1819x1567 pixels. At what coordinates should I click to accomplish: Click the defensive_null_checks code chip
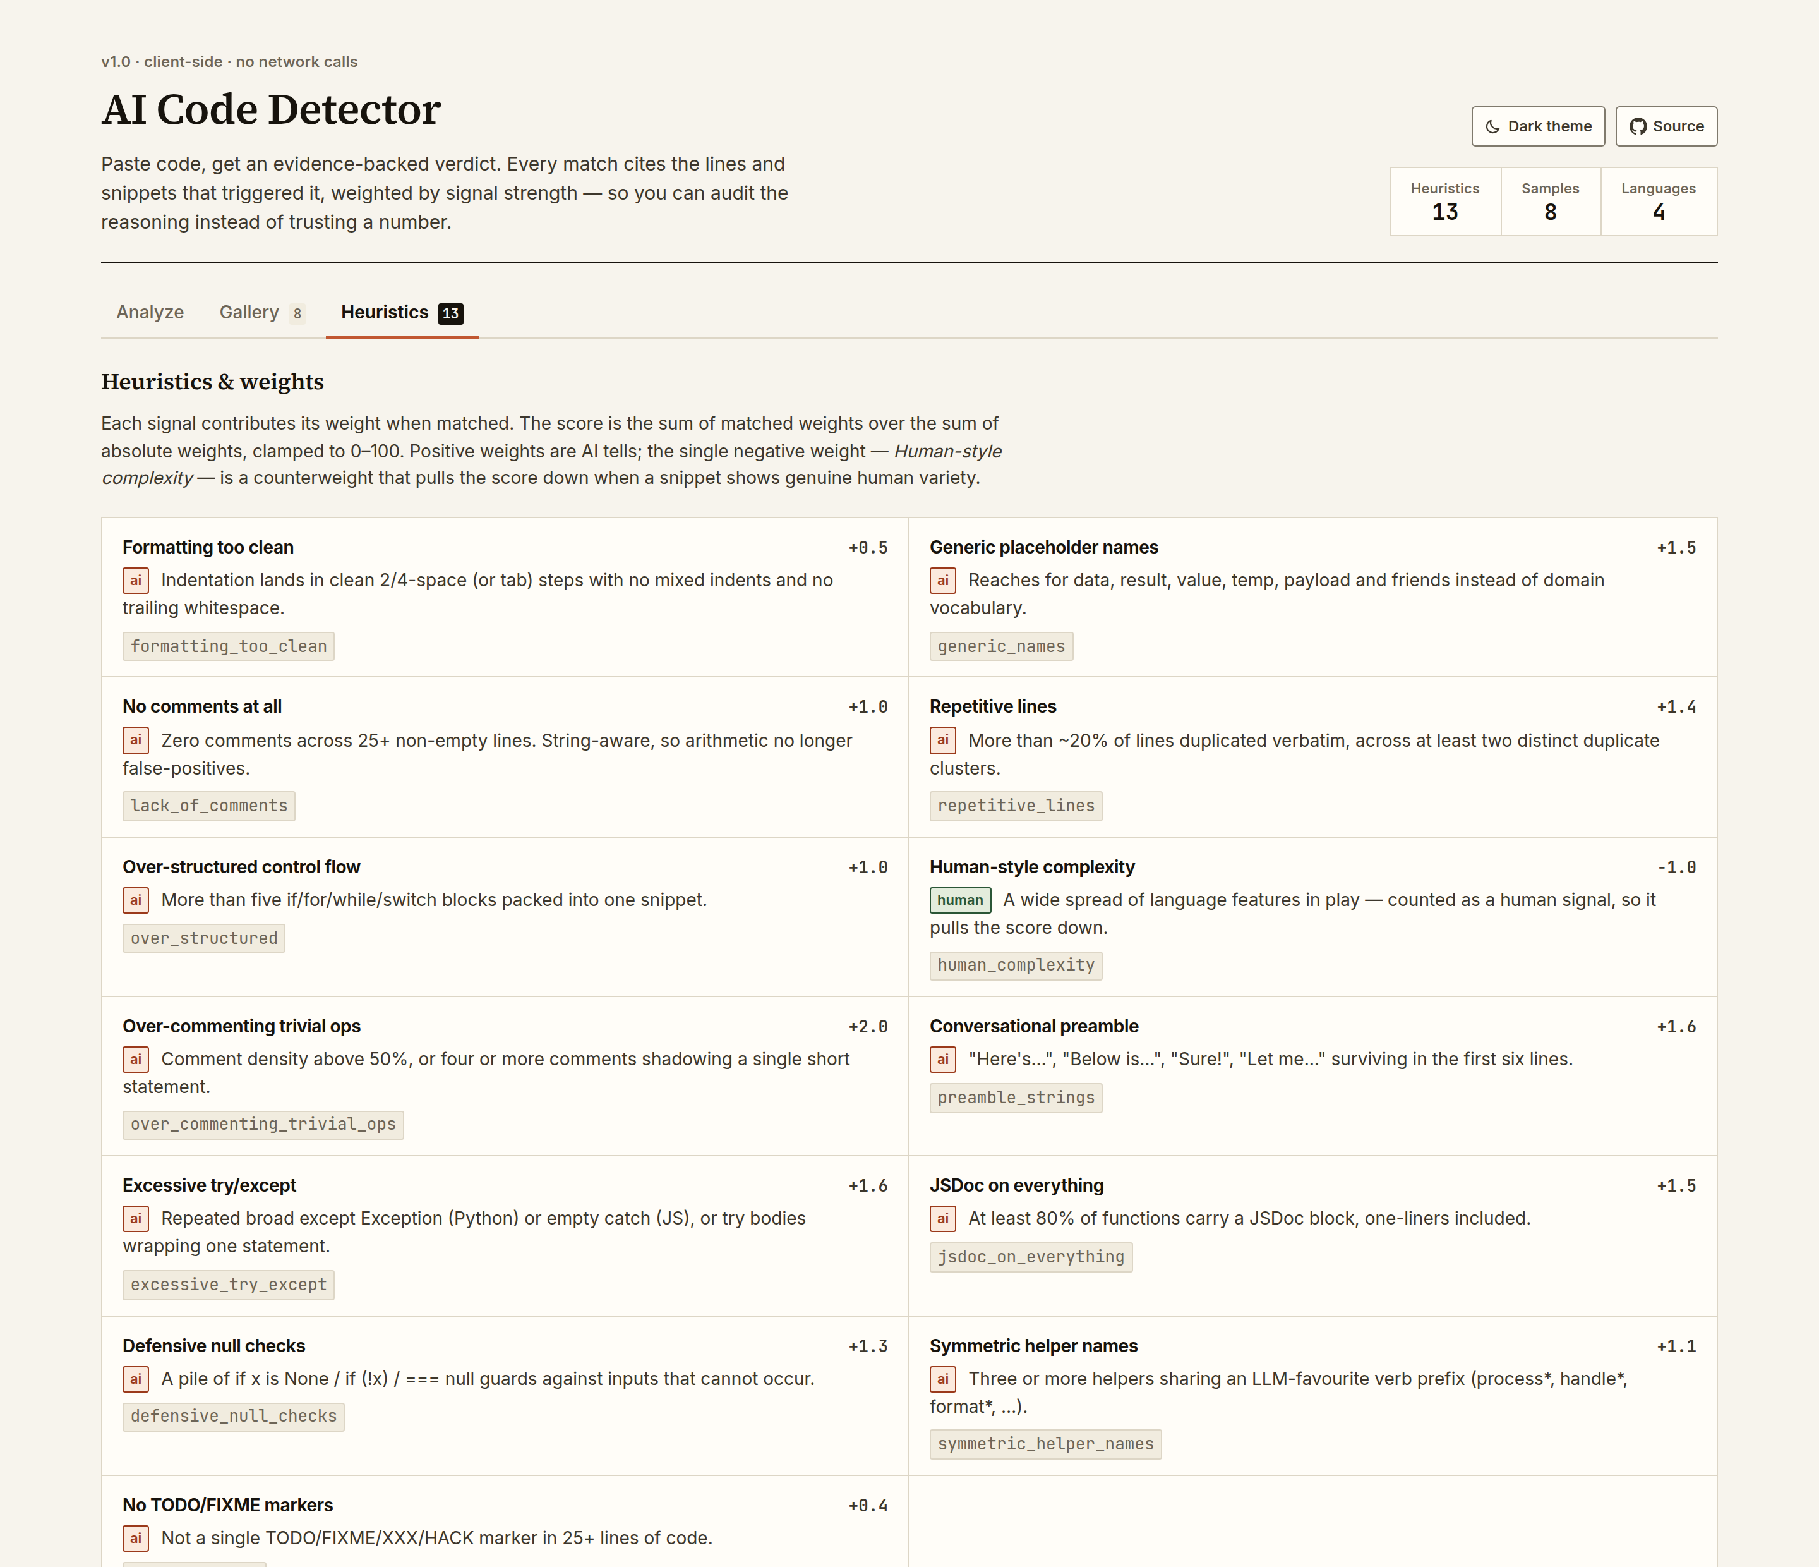tap(234, 1417)
